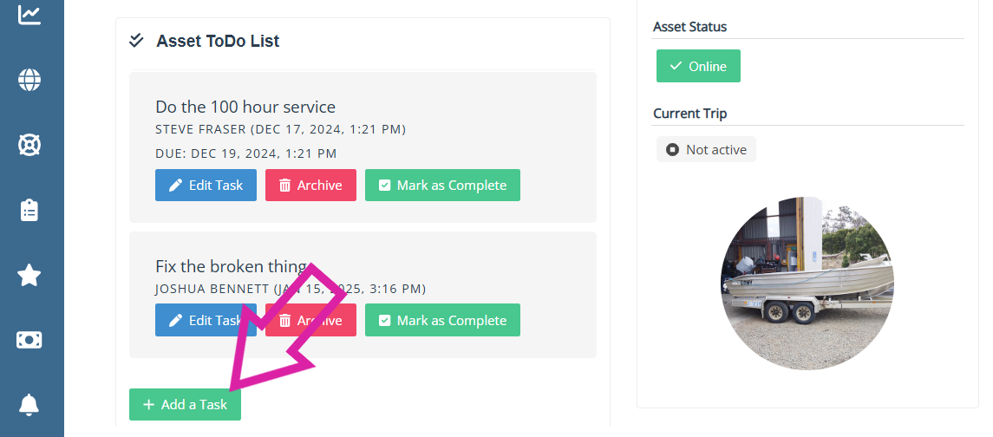The image size is (993, 437).
Task: Click the star icon in sidebar
Action: pos(29,276)
